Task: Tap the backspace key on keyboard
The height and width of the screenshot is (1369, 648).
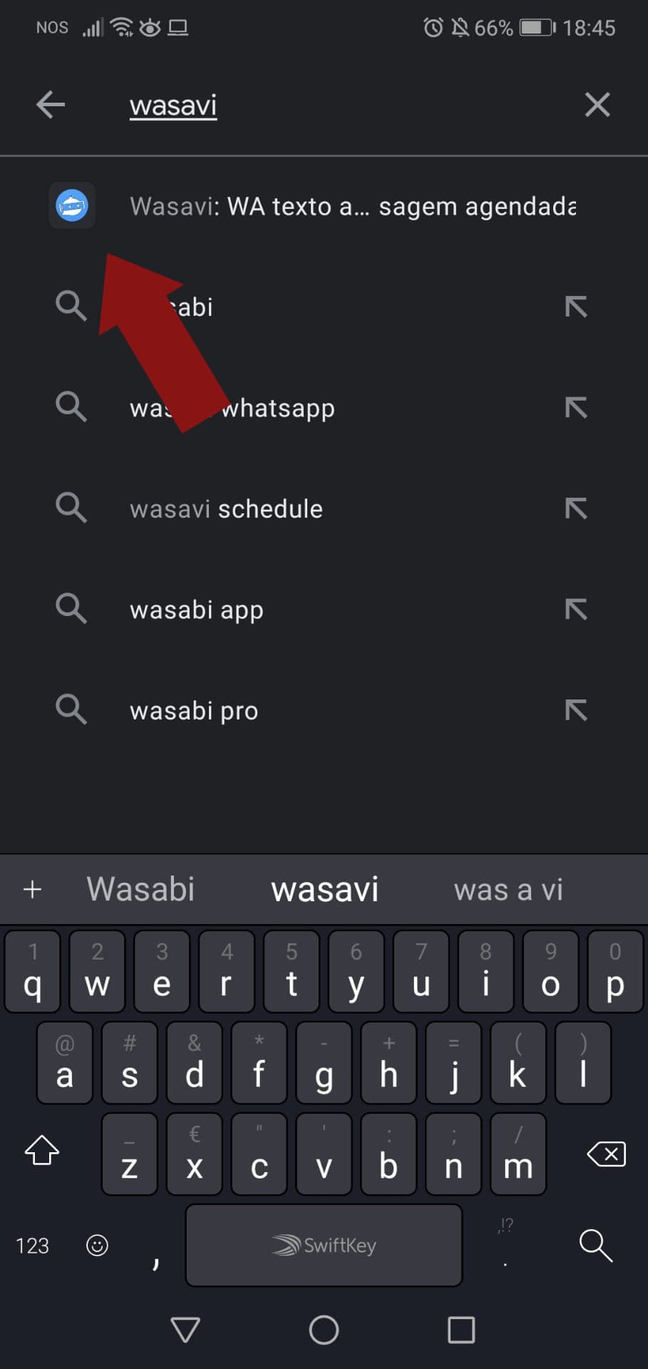Action: point(606,1154)
